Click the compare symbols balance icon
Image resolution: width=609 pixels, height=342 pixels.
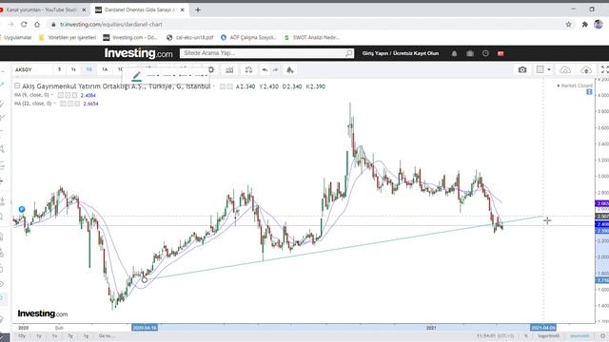tap(248, 69)
